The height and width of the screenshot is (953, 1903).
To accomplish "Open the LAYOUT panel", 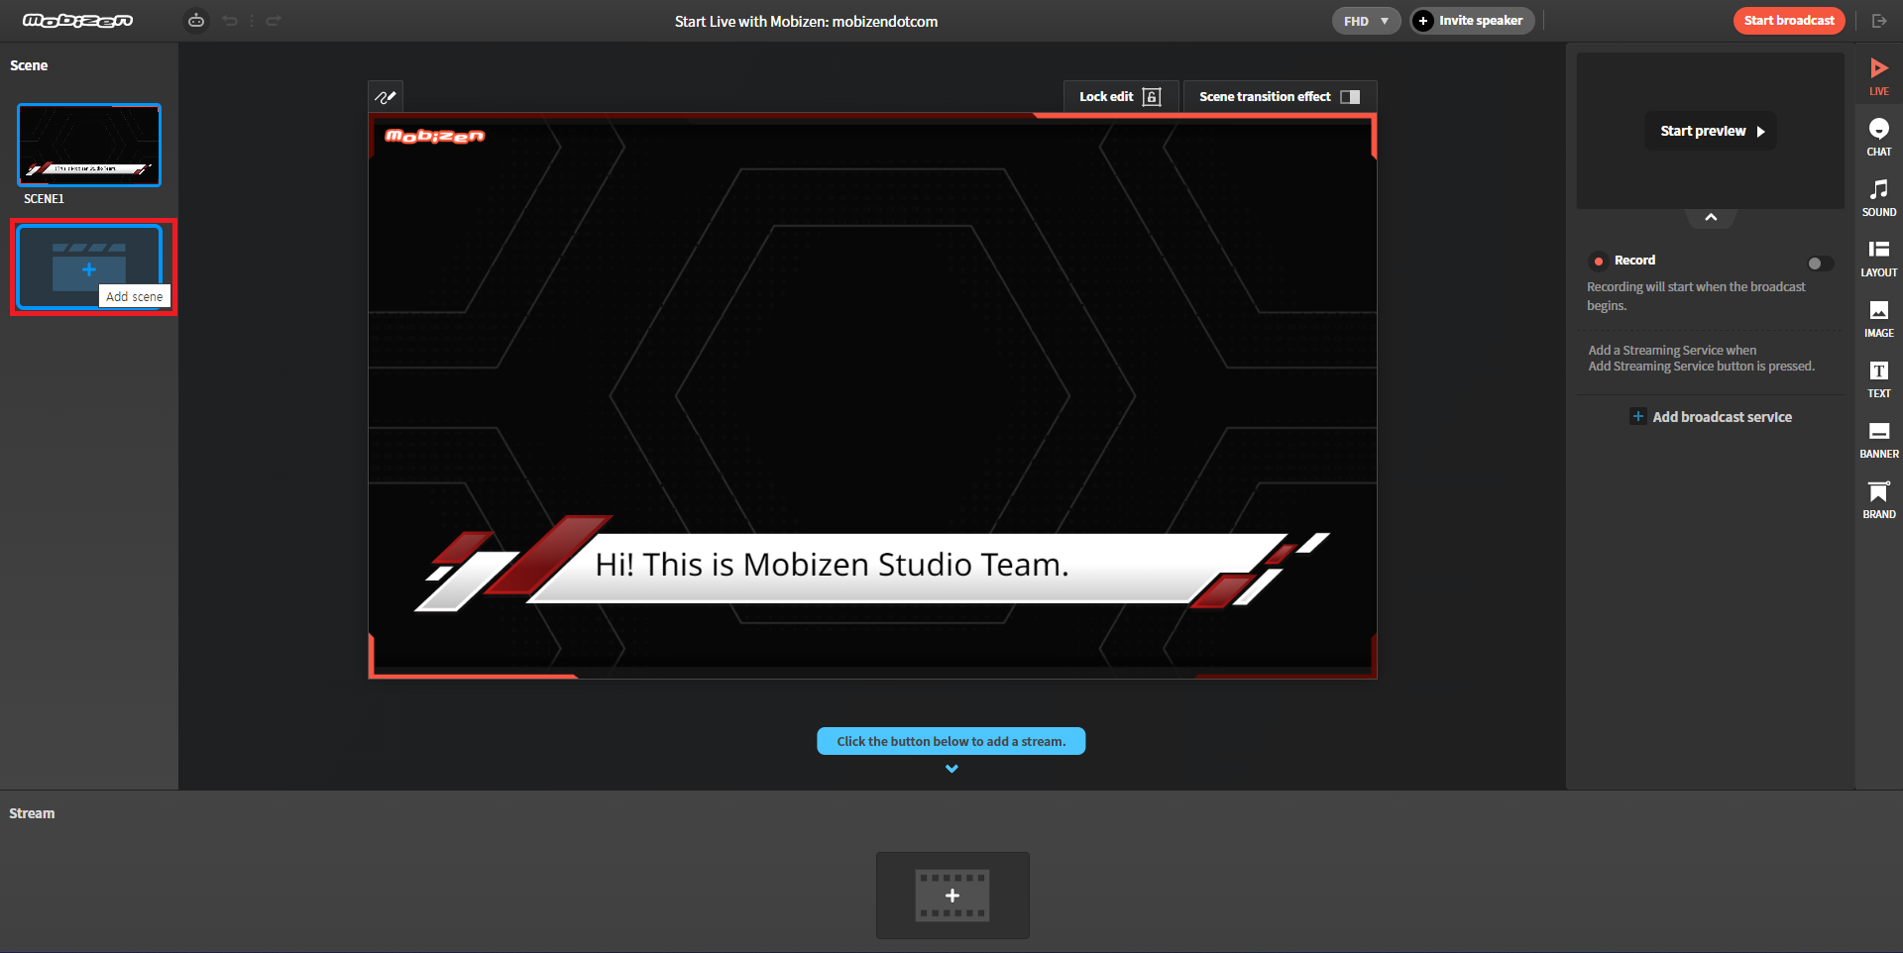I will tap(1879, 258).
